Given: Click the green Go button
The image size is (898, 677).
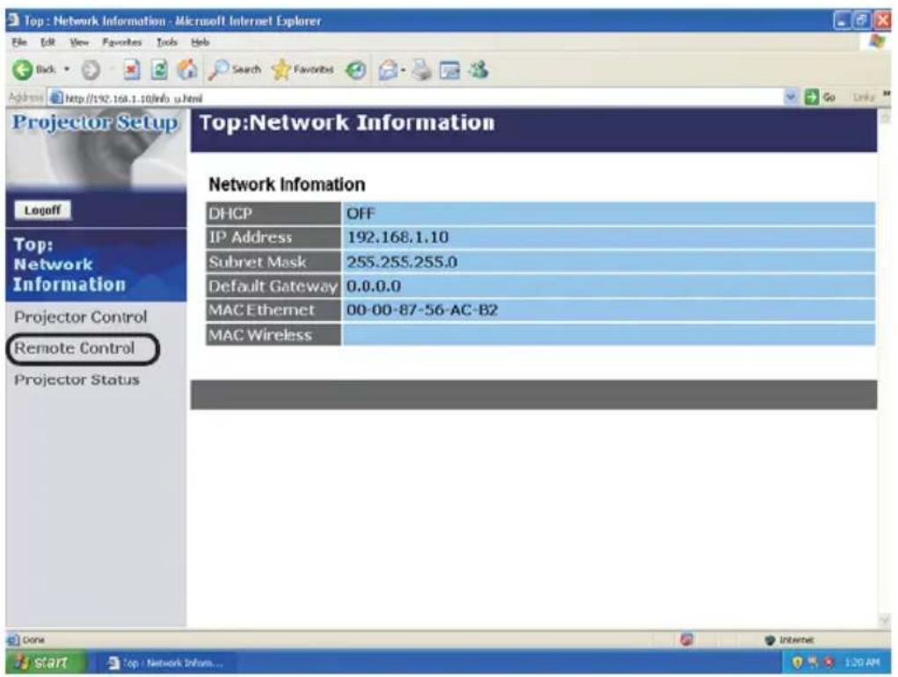Looking at the screenshot, I should [820, 98].
